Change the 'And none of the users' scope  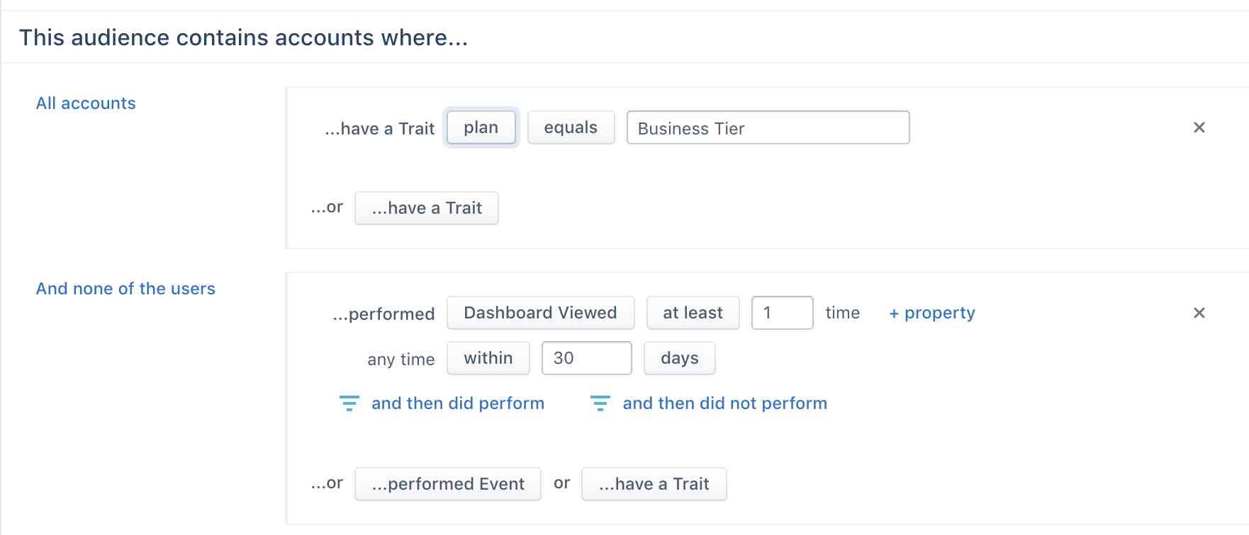125,288
